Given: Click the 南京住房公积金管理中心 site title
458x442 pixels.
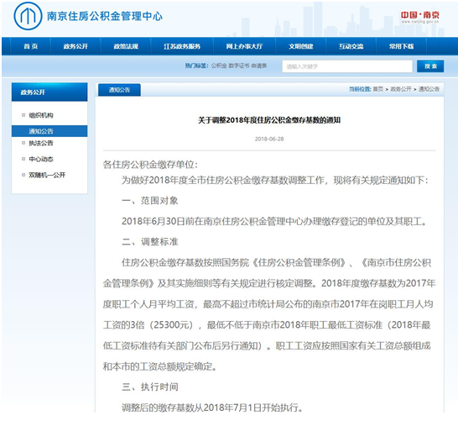Looking at the screenshot, I should (x=105, y=16).
